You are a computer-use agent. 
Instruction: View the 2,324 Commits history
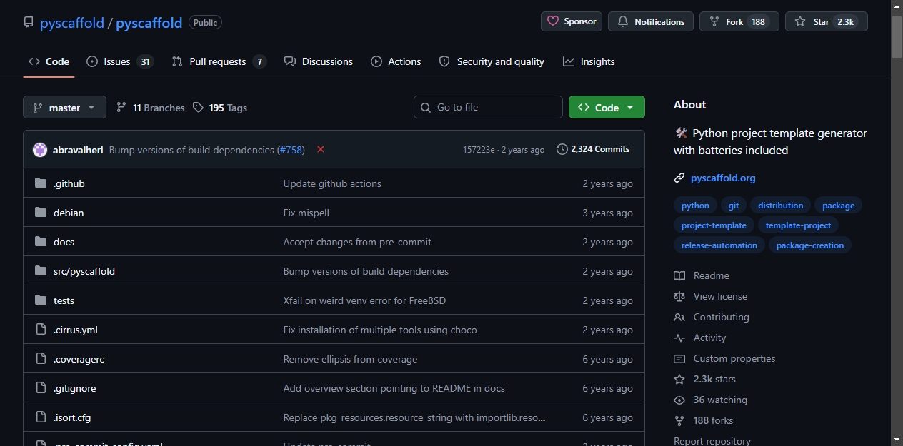(593, 149)
